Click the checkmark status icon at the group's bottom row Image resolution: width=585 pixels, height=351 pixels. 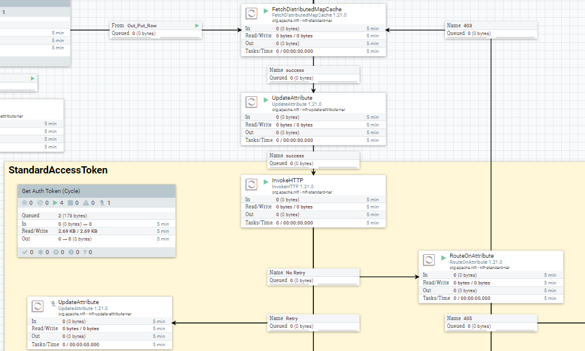click(25, 252)
